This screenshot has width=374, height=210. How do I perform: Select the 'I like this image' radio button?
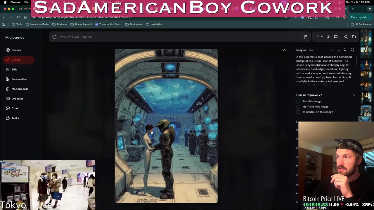coord(298,101)
